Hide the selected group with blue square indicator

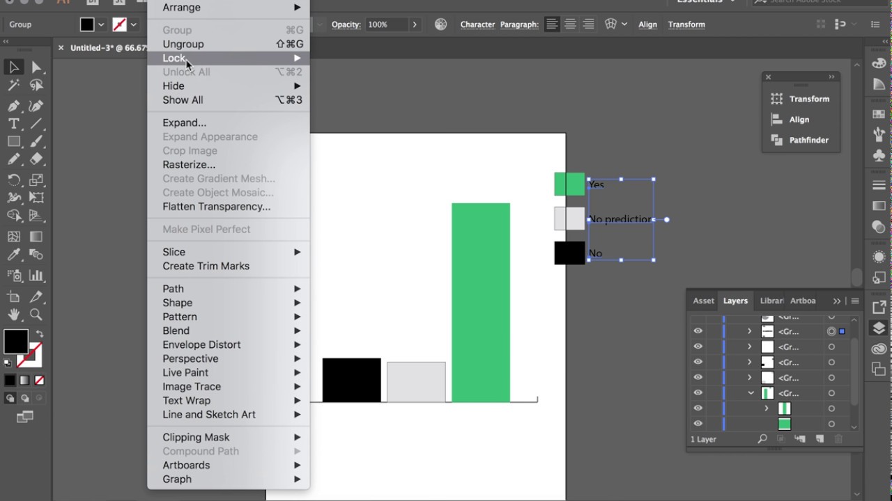pyautogui.click(x=698, y=331)
